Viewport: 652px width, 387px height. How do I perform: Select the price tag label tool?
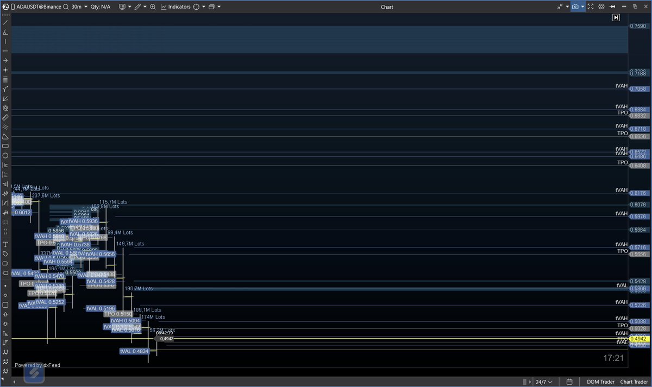pos(5,253)
